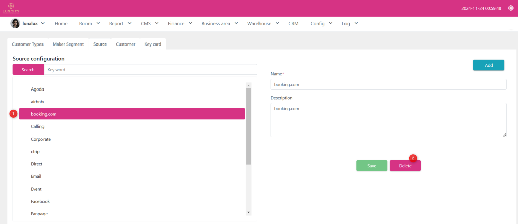Click the settings gear icon
This screenshot has width=518, height=224.
[x=510, y=8]
